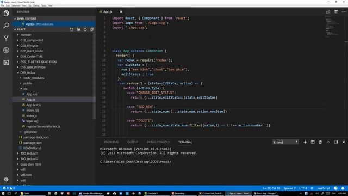
Task: Open Windows Start menu on taskbar
Action: tap(3, 193)
